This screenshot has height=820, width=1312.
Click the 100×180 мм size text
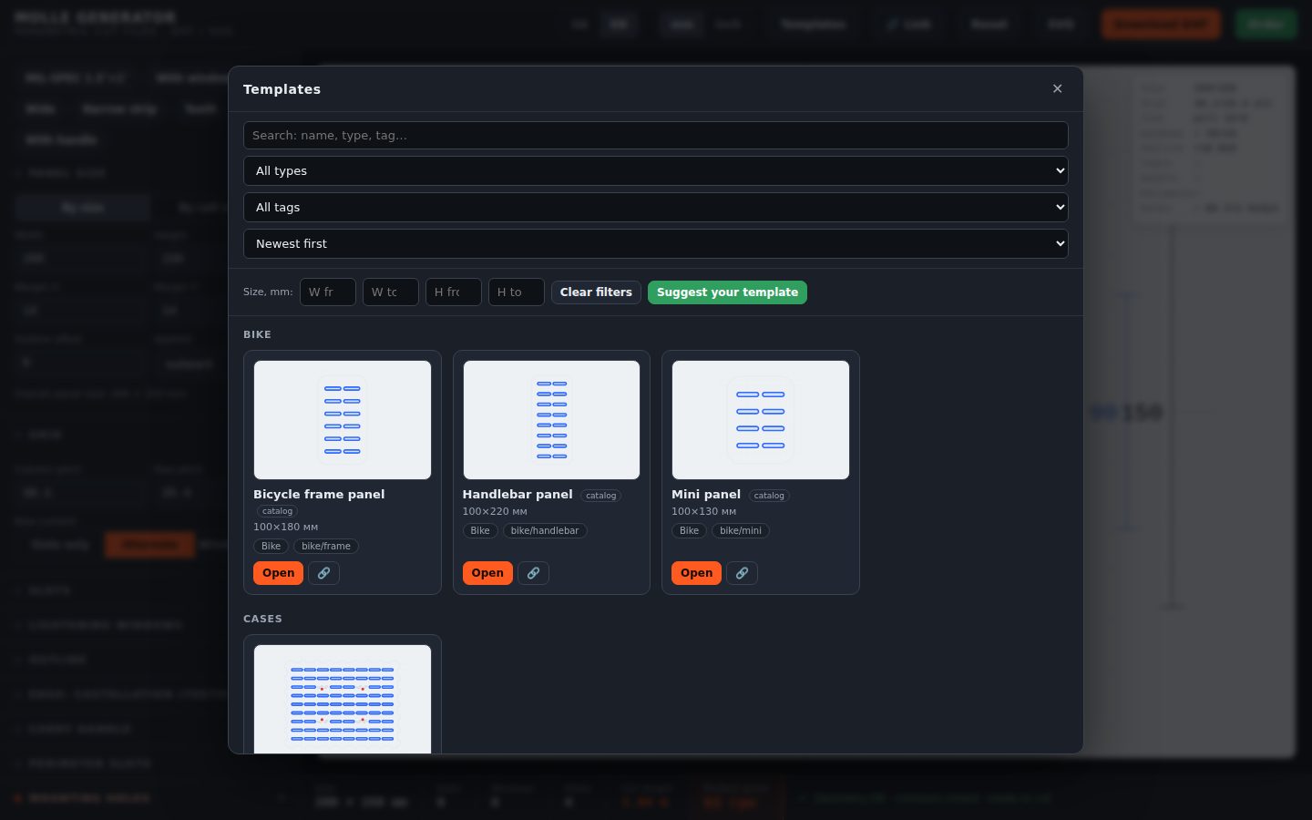285,528
